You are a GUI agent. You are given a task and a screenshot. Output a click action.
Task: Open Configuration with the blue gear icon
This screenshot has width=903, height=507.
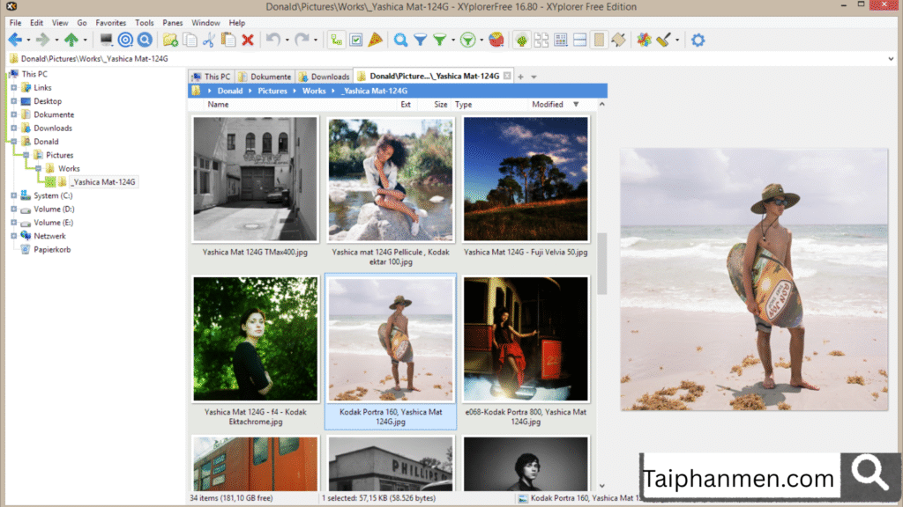point(698,40)
